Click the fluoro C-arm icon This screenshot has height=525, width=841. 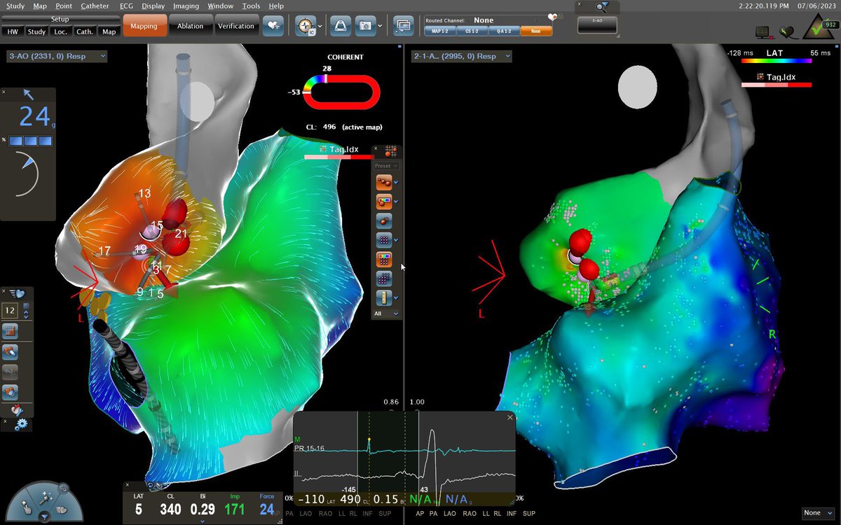[340, 26]
